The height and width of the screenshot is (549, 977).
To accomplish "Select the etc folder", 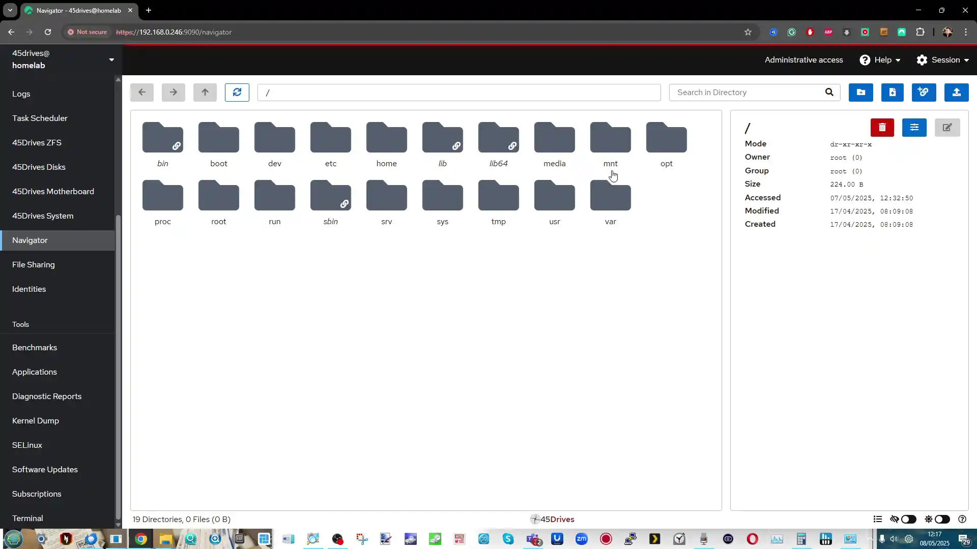I will [331, 144].
